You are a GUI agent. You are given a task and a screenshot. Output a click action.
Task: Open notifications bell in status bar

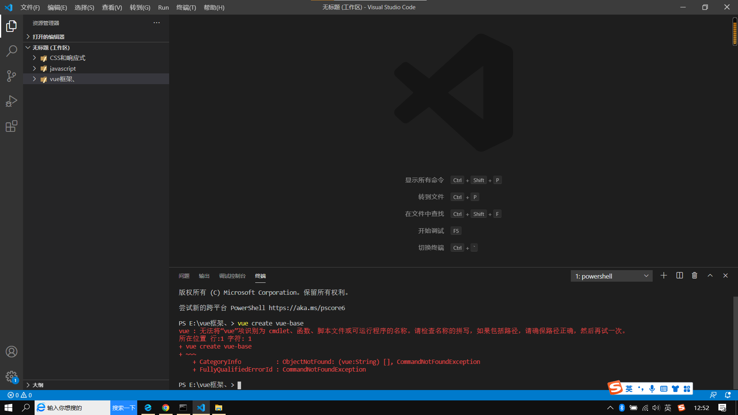(x=728, y=395)
